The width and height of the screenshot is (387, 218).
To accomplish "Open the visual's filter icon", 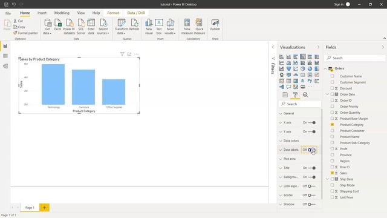I will 122,54.
